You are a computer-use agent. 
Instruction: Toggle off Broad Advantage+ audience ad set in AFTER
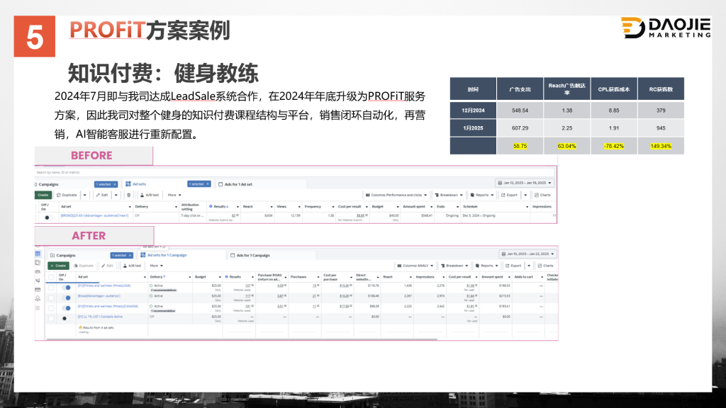[x=66, y=297]
